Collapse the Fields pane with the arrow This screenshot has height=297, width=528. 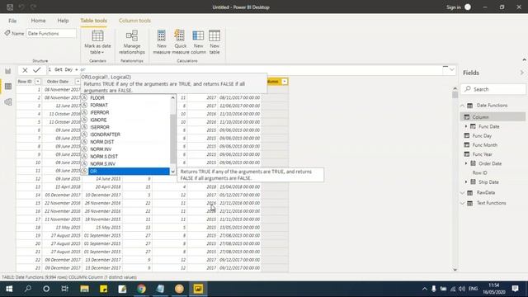(521, 73)
